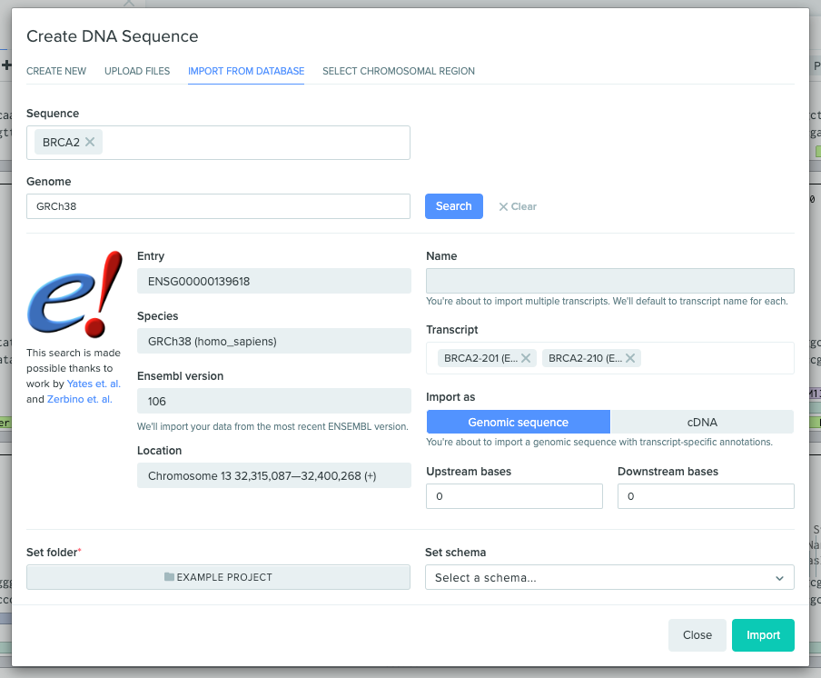Expand the schema chevron arrow
Image resolution: width=821 pixels, height=678 pixels.
779,578
